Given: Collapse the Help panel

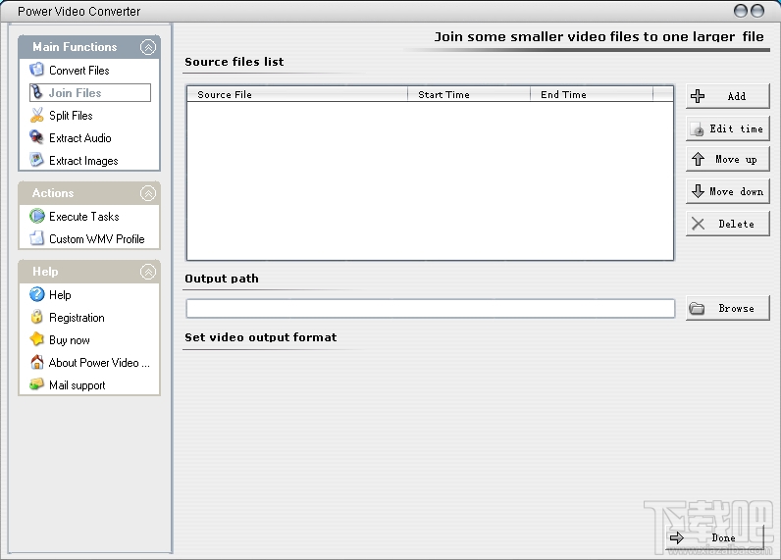Looking at the screenshot, I should [147, 272].
